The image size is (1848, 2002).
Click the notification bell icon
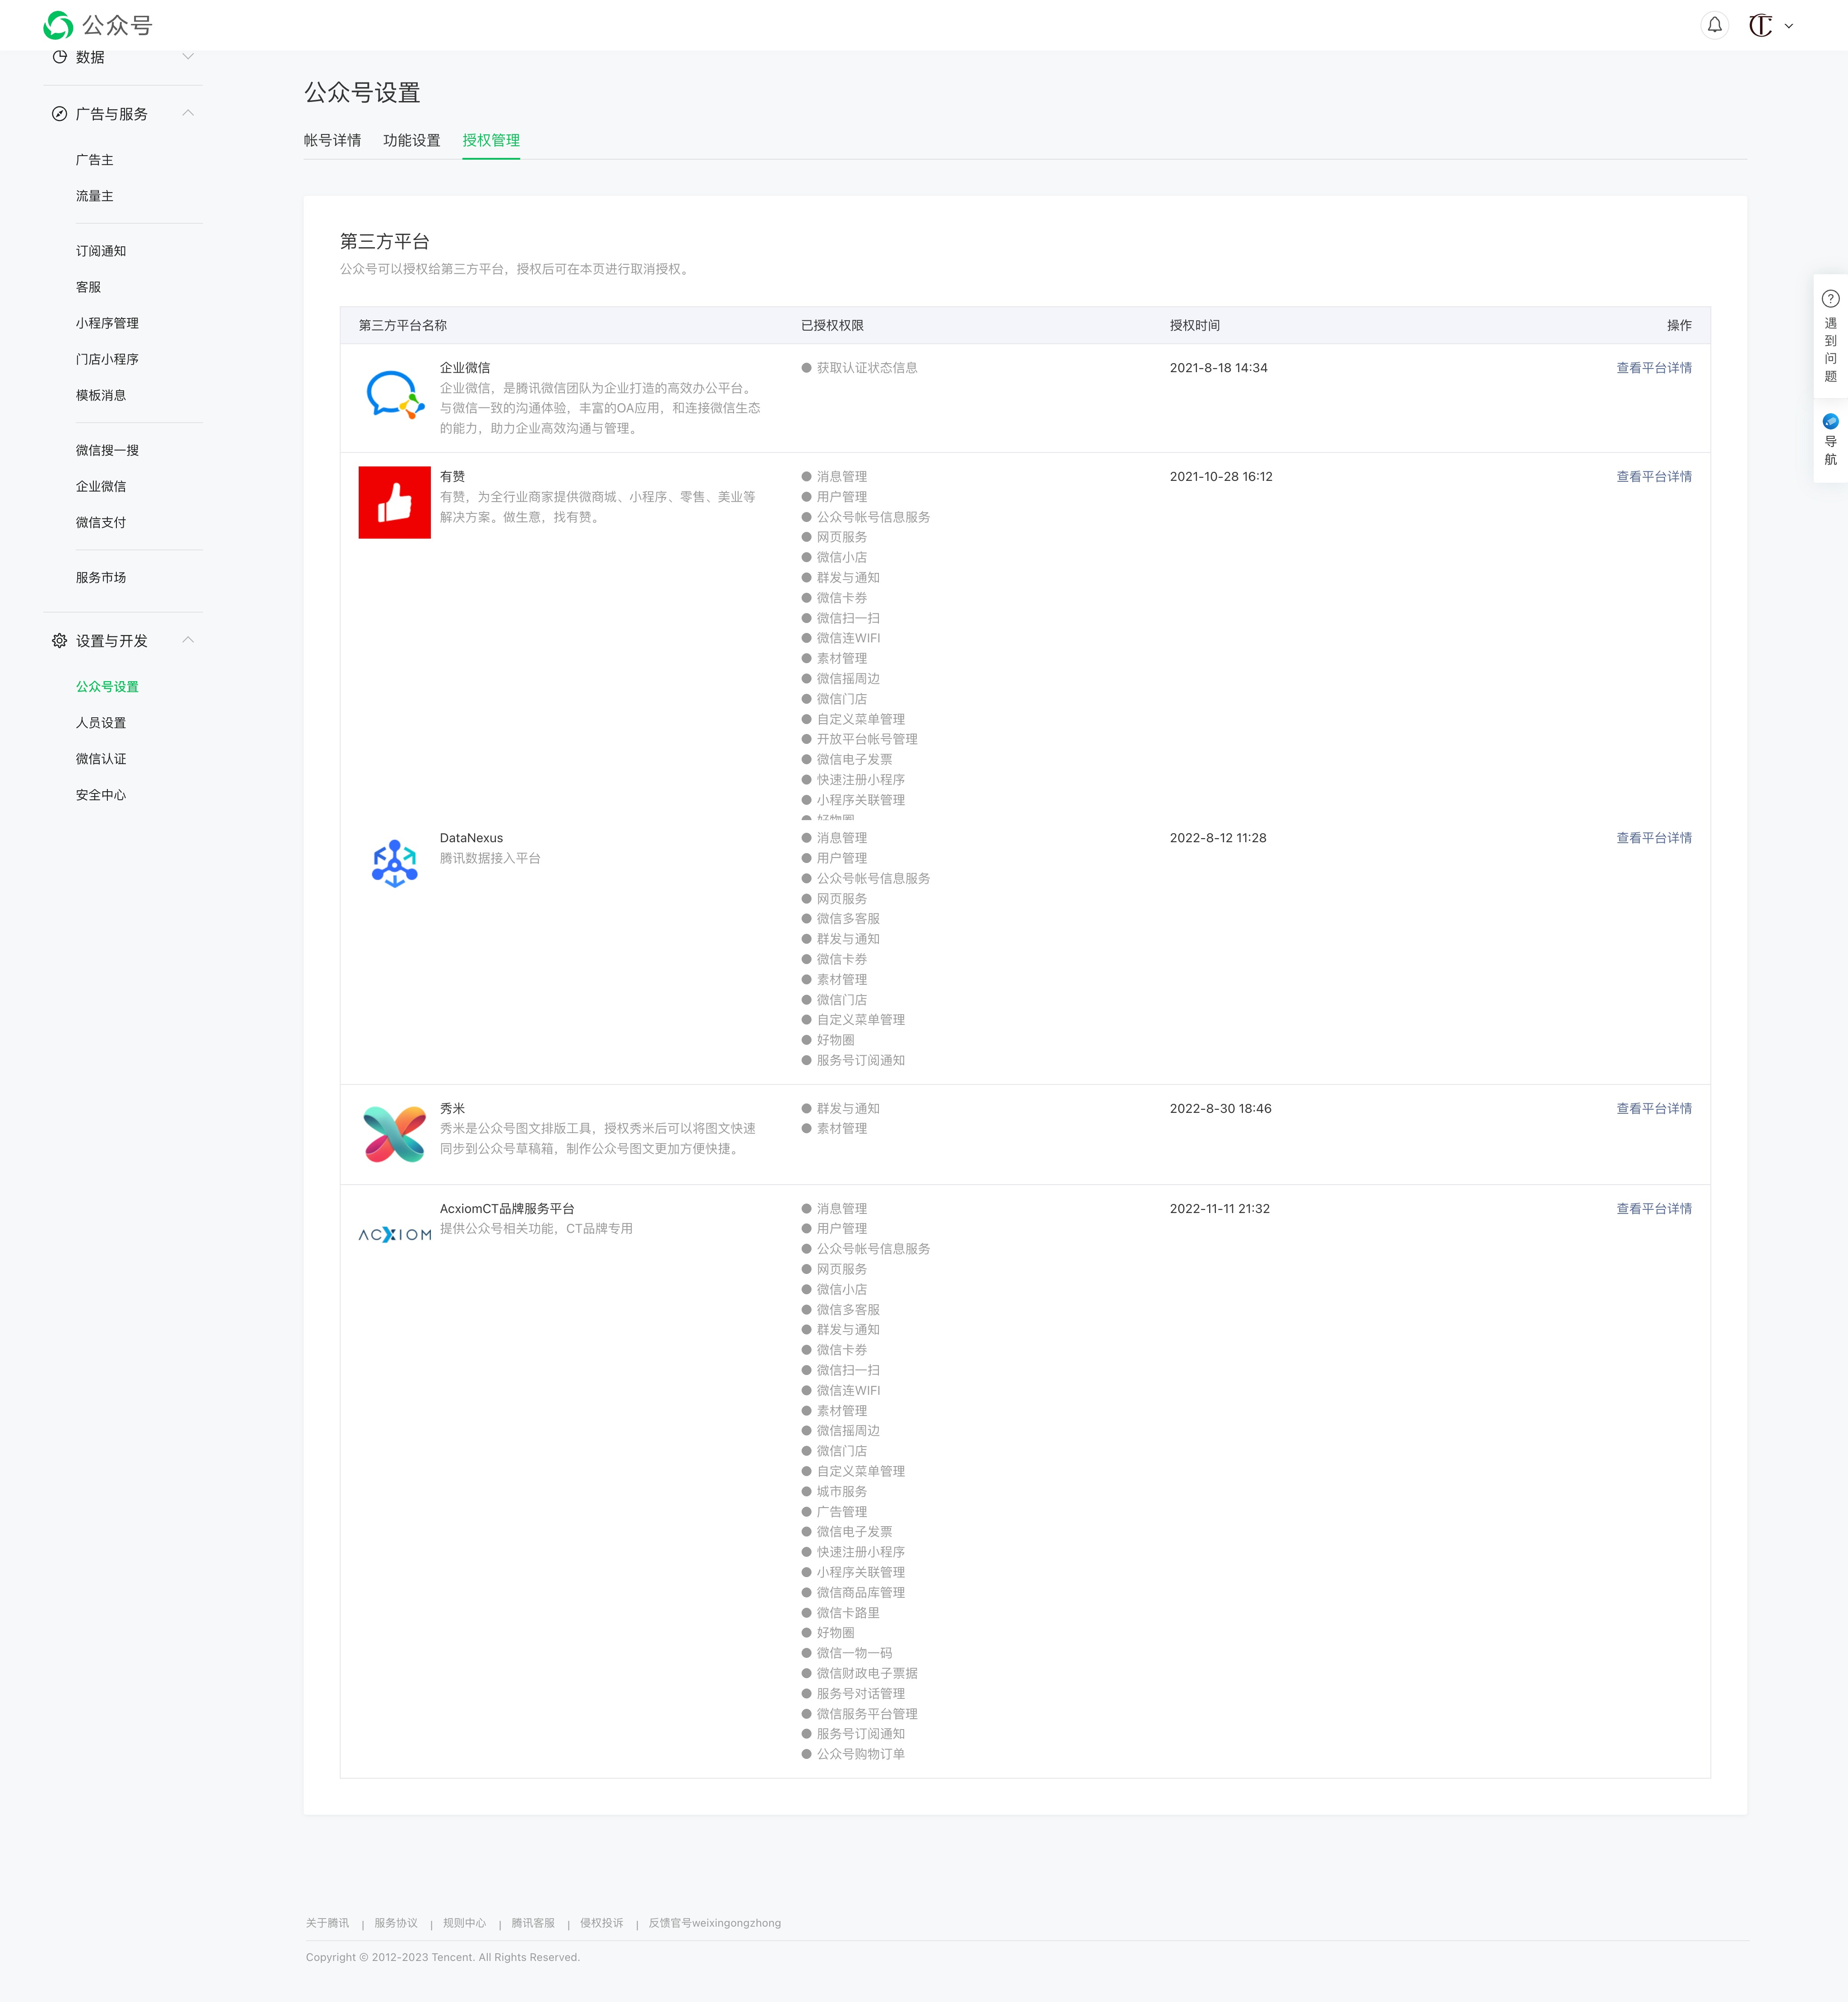(1714, 25)
